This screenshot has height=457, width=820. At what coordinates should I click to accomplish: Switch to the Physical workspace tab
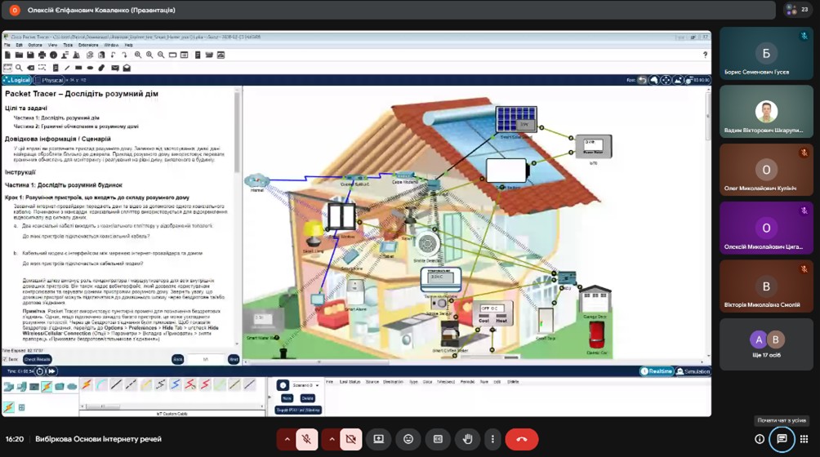(49, 80)
